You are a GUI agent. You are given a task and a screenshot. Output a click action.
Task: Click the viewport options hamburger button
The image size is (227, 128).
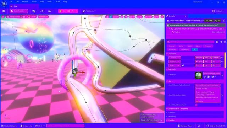(3, 17)
